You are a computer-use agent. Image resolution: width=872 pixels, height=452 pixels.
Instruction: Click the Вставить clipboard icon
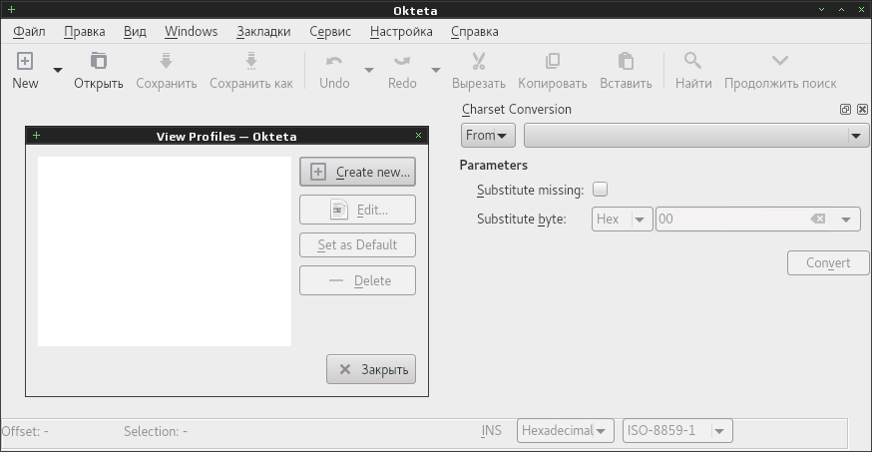click(x=626, y=61)
